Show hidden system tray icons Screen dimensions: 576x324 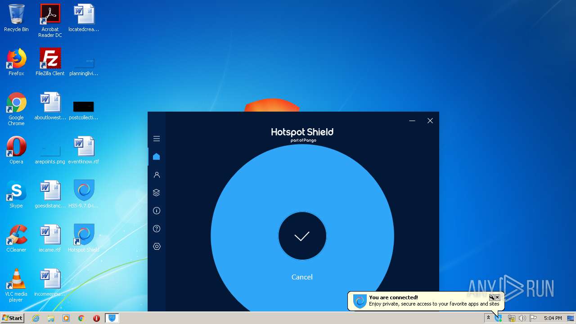[488, 318]
